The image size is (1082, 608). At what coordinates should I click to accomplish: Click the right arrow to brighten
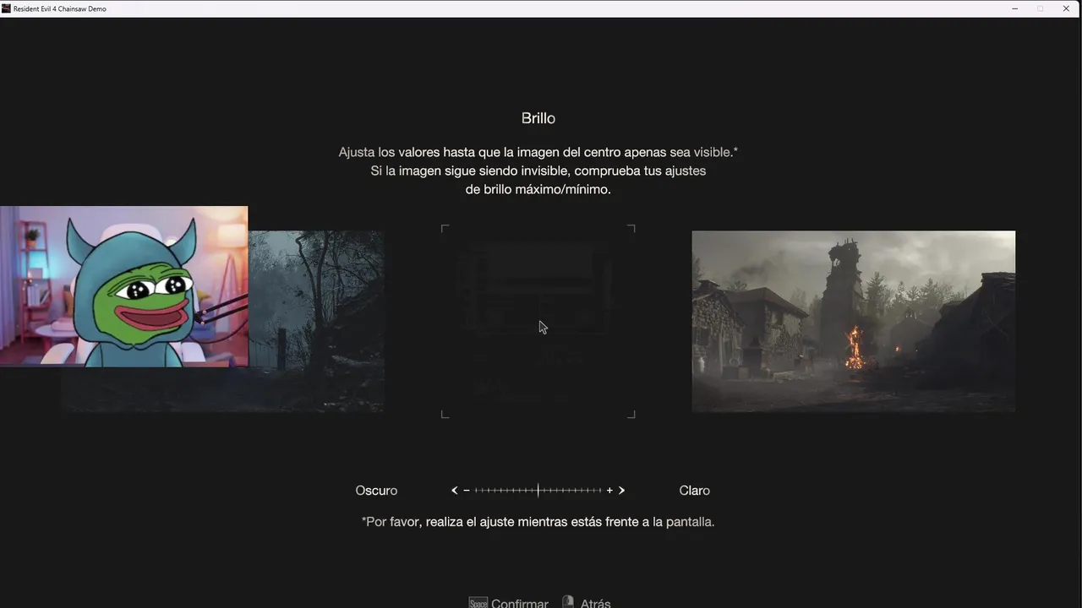pyautogui.click(x=621, y=491)
